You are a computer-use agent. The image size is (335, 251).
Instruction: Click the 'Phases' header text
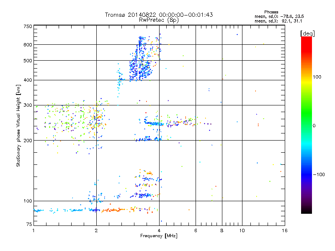pyautogui.click(x=271, y=12)
